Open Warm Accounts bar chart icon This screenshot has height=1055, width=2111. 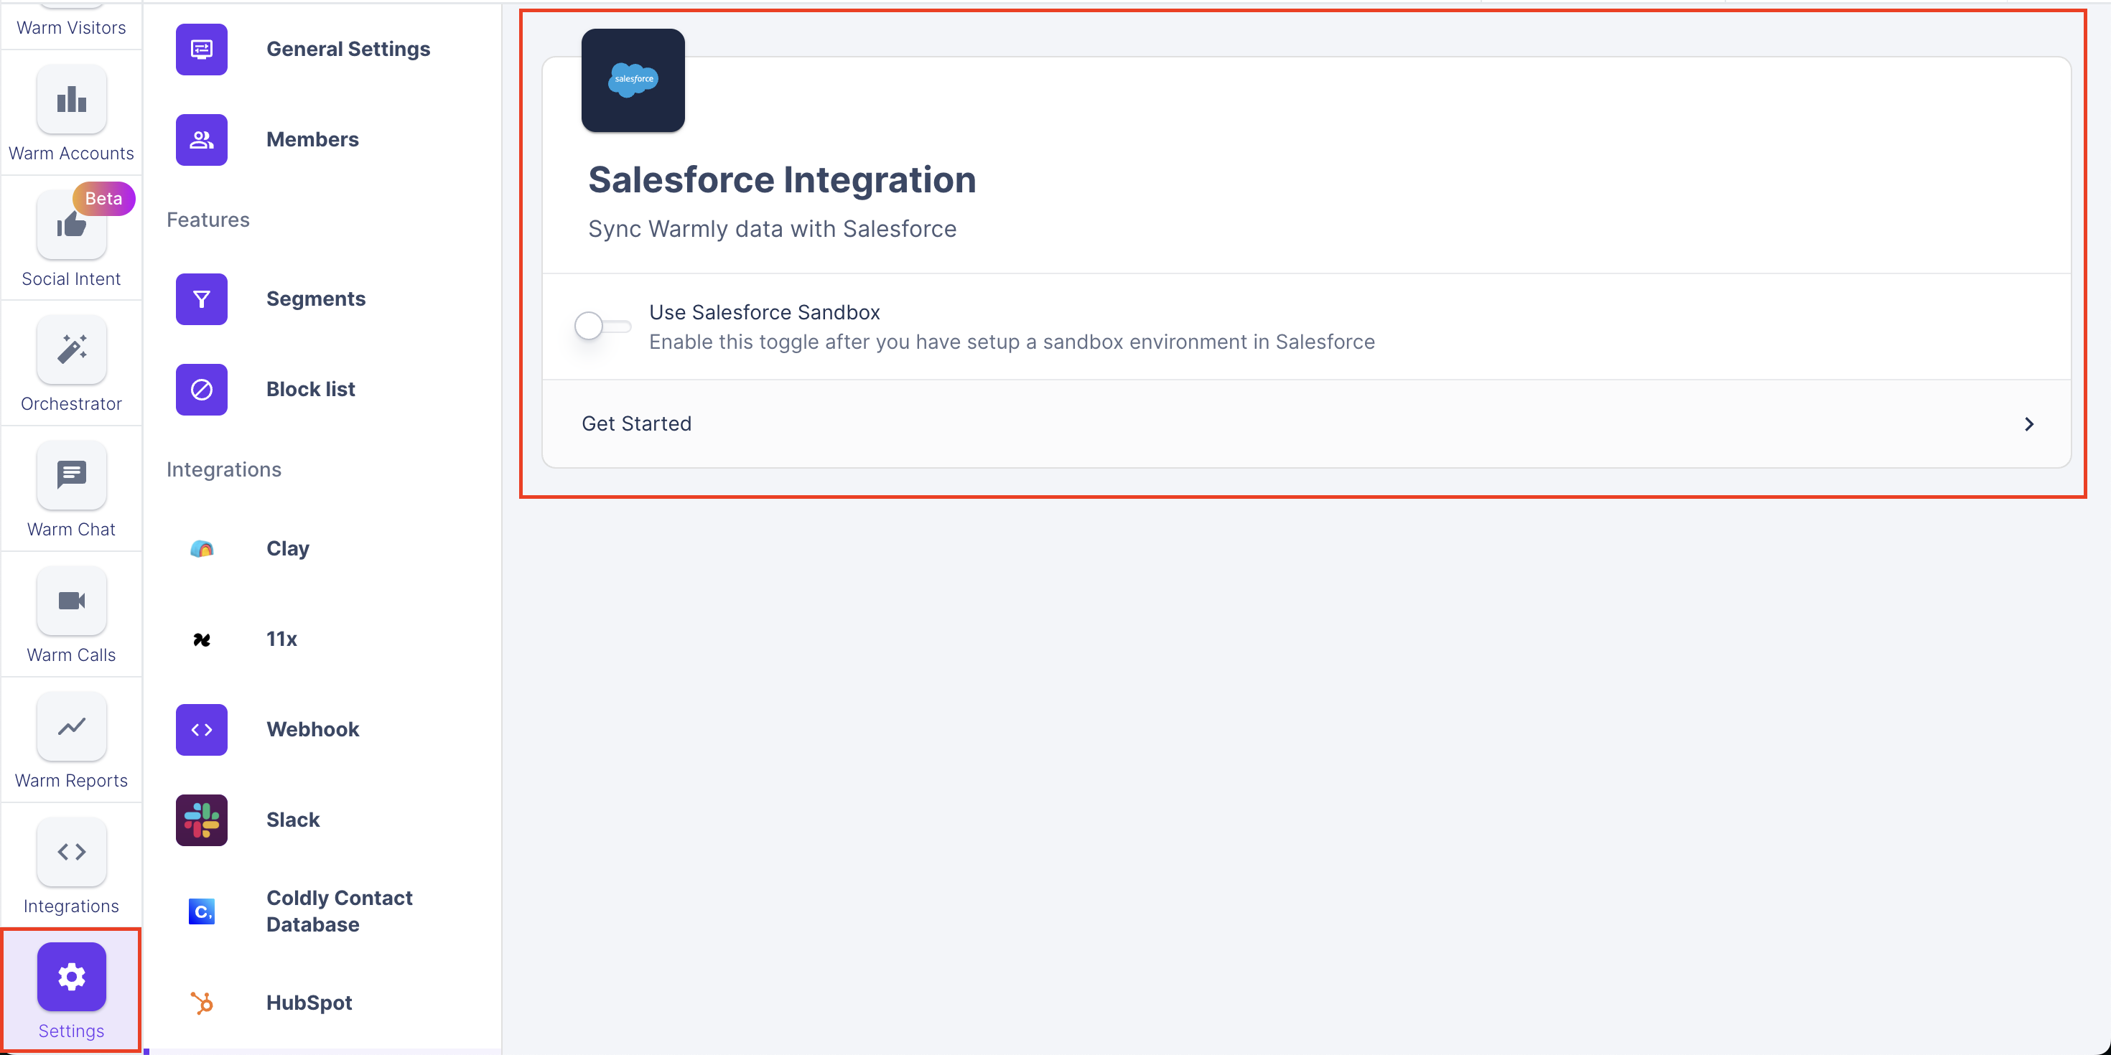71,100
